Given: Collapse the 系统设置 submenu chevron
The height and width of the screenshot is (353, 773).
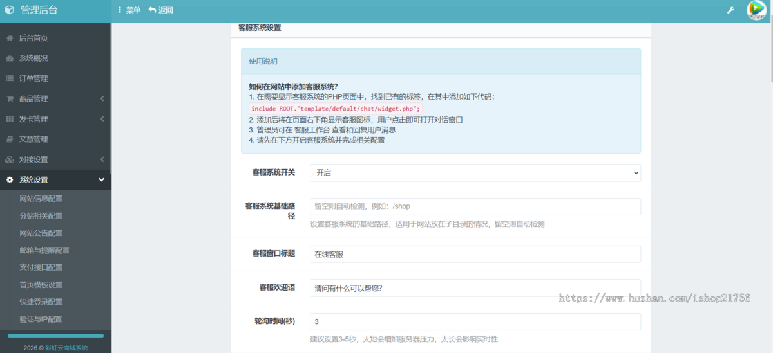Looking at the screenshot, I should (102, 180).
